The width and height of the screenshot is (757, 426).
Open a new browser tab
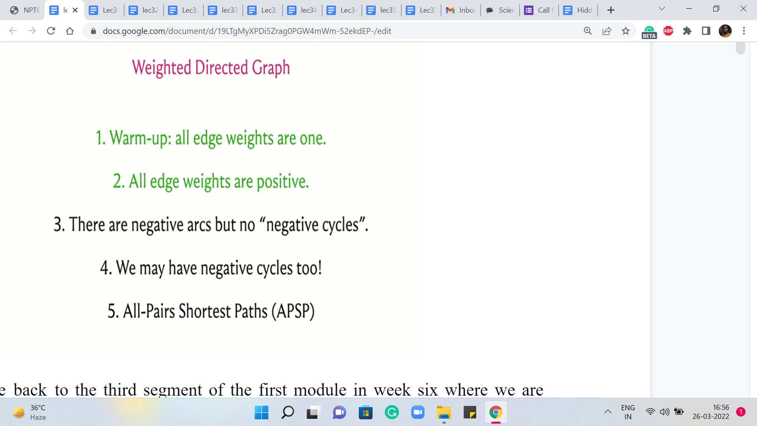[611, 10]
